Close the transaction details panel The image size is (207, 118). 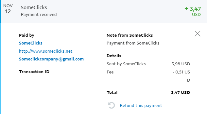pyautogui.click(x=198, y=34)
